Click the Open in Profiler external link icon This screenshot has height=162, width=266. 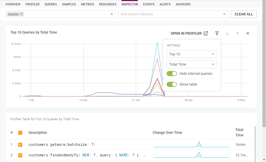(206, 33)
